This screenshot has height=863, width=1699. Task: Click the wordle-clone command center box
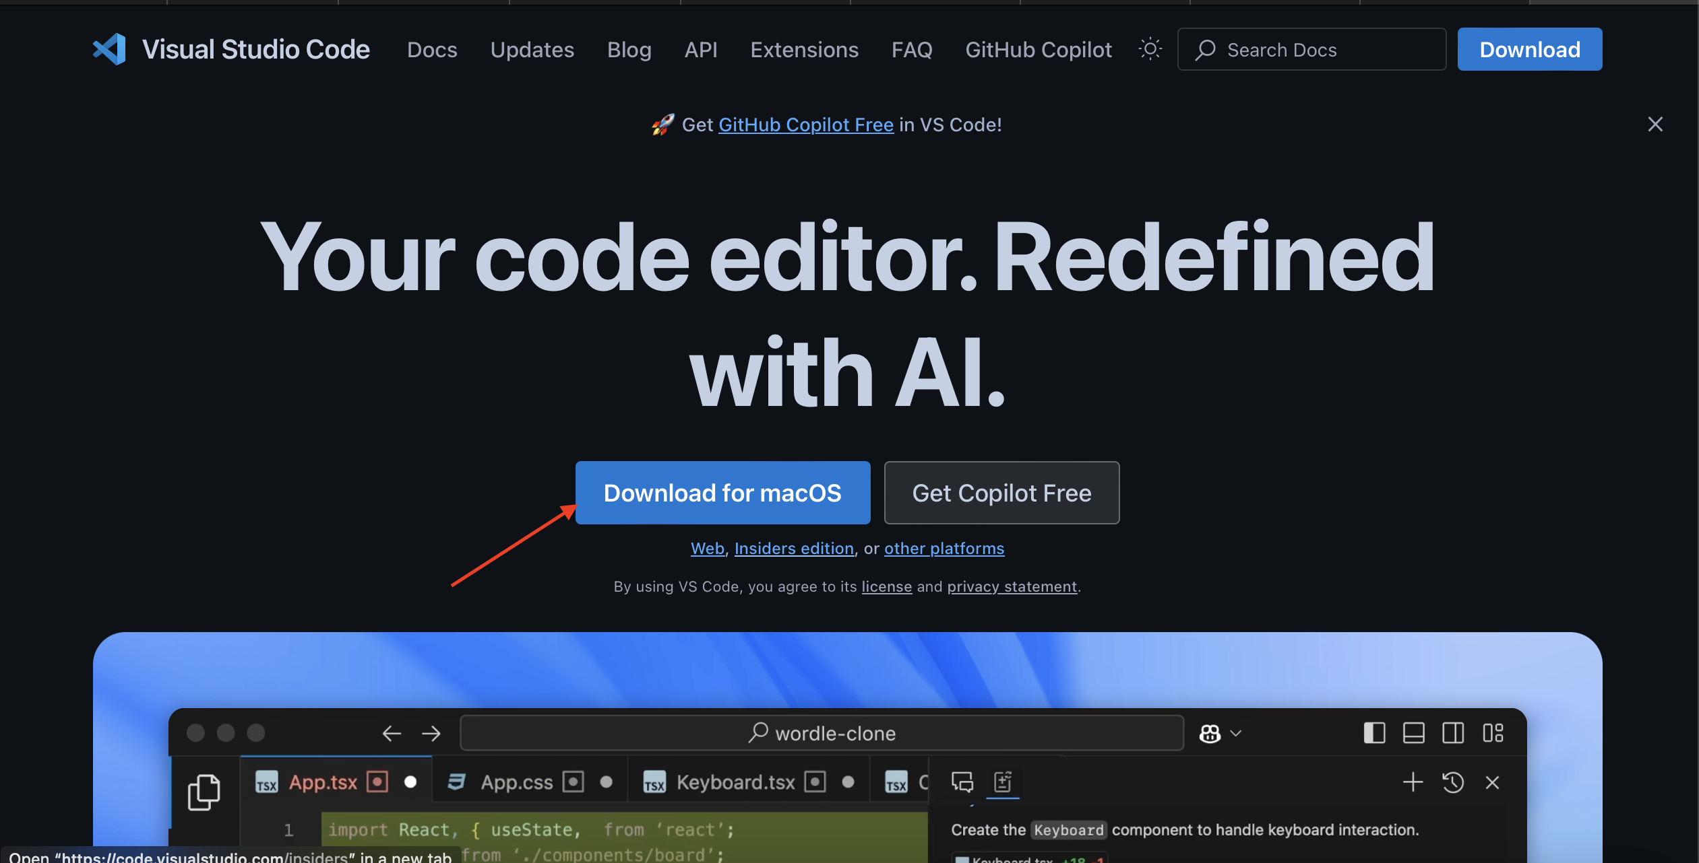[x=822, y=732]
